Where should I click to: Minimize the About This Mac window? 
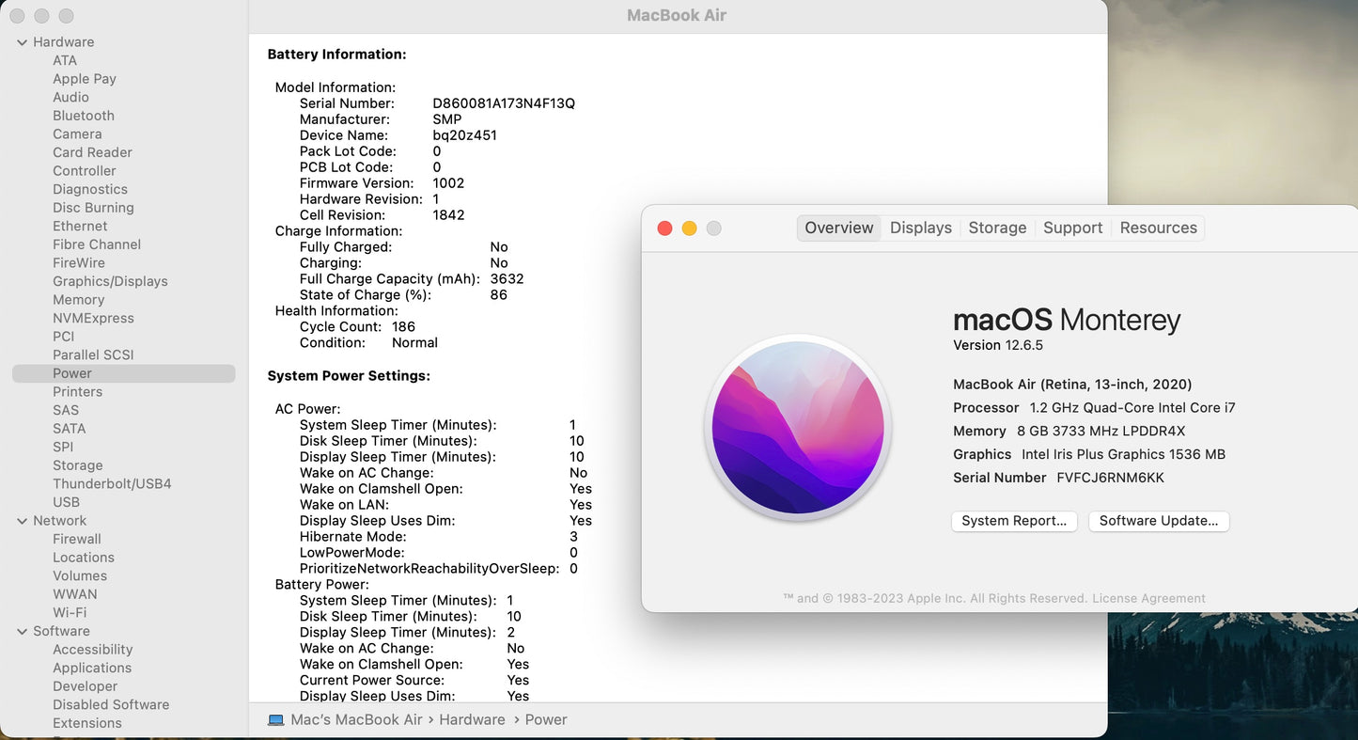(x=689, y=228)
